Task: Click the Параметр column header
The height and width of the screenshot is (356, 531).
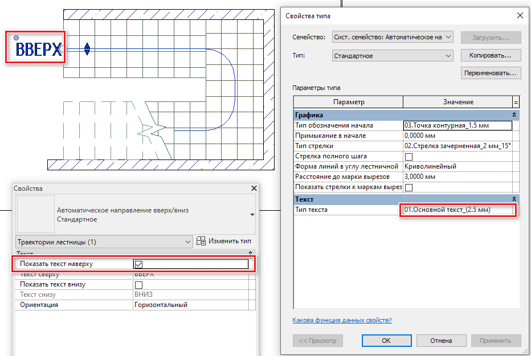Action: point(349,102)
